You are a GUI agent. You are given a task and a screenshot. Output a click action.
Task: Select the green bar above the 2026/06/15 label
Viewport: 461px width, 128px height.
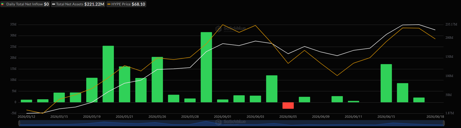[386, 83]
